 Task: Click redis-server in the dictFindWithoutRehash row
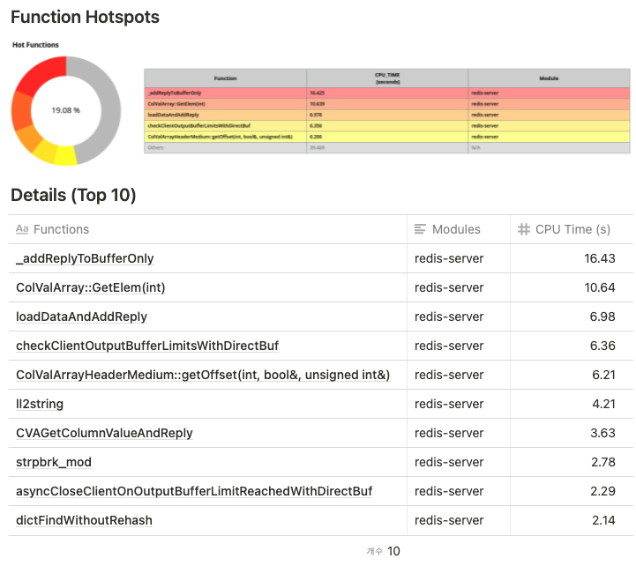(x=449, y=520)
